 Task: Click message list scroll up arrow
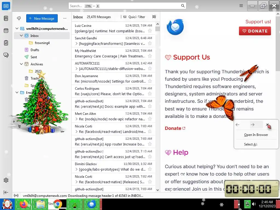pyautogui.click(x=157, y=24)
